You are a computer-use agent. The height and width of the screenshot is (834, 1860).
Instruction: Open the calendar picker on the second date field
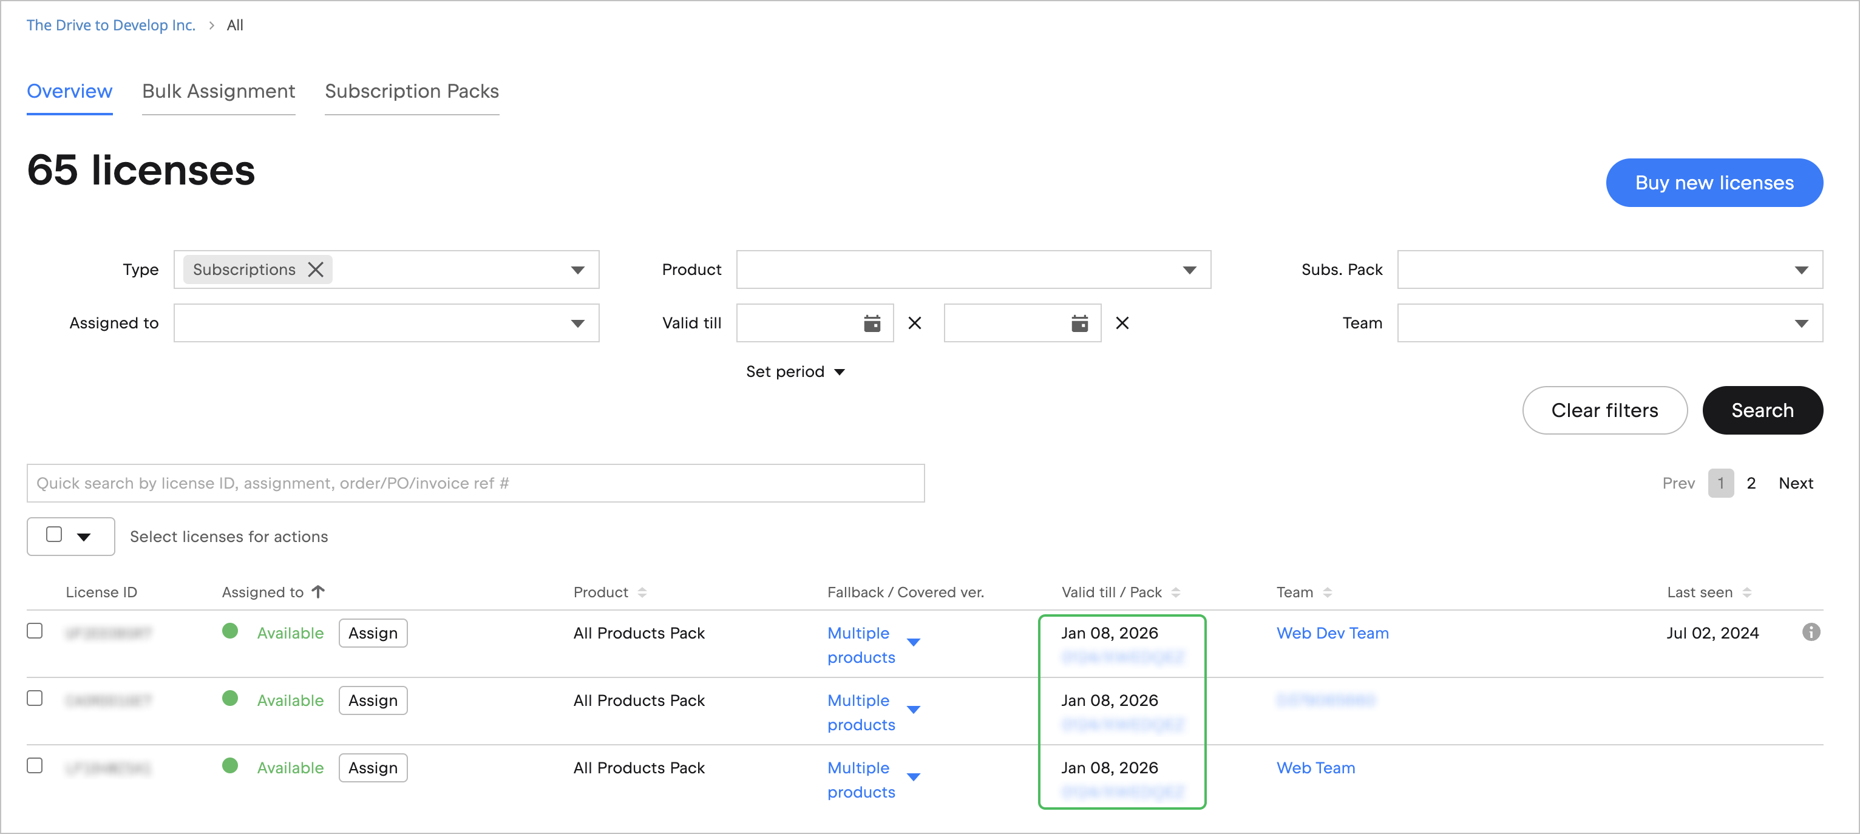click(1079, 323)
